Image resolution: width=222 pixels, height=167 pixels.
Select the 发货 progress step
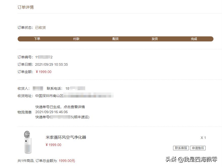click(155, 39)
